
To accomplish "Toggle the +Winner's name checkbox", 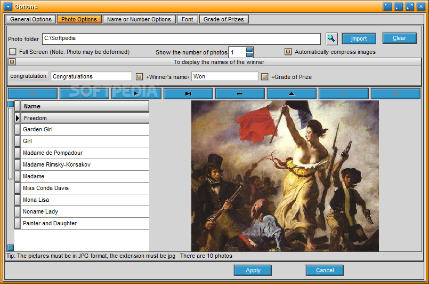I will [x=139, y=76].
